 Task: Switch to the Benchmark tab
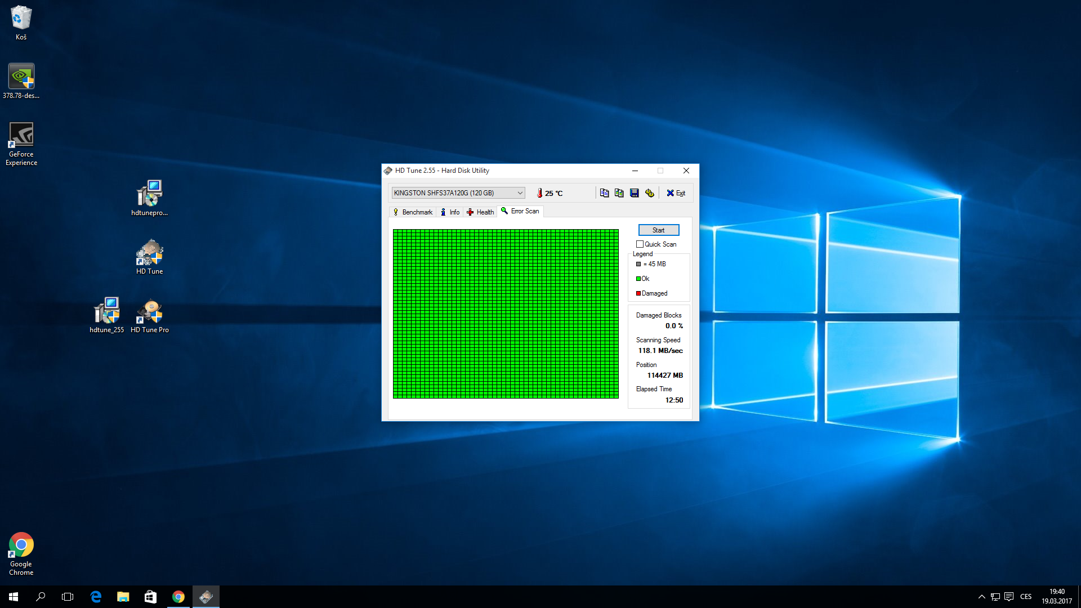click(x=413, y=212)
